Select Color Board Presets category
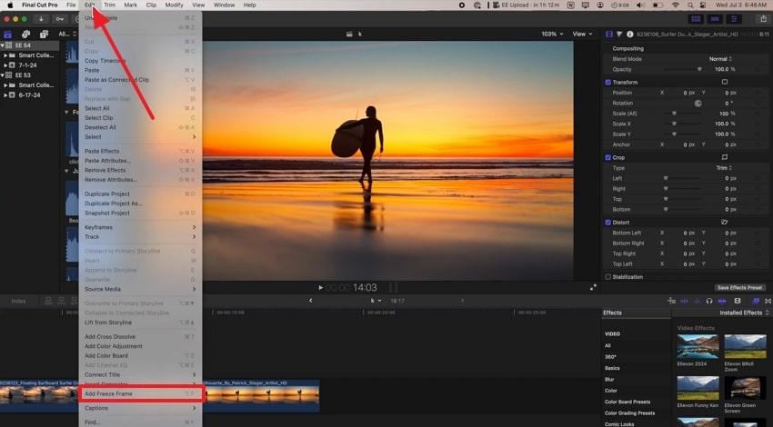773x427 pixels. pos(627,402)
